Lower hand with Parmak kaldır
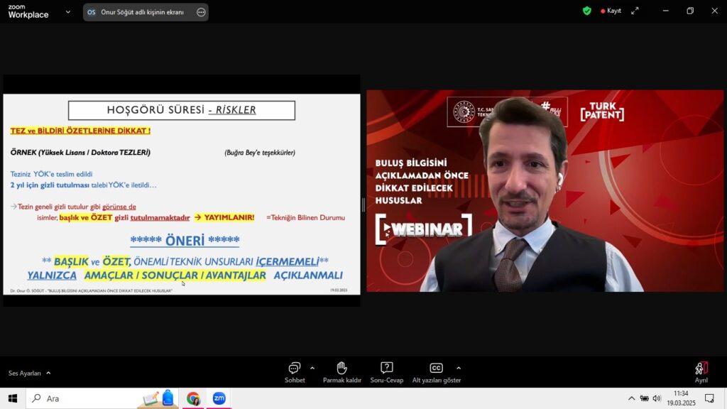The width and height of the screenshot is (727, 409). click(x=341, y=373)
